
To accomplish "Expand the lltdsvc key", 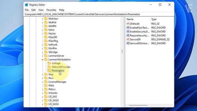I will pos(42,89).
